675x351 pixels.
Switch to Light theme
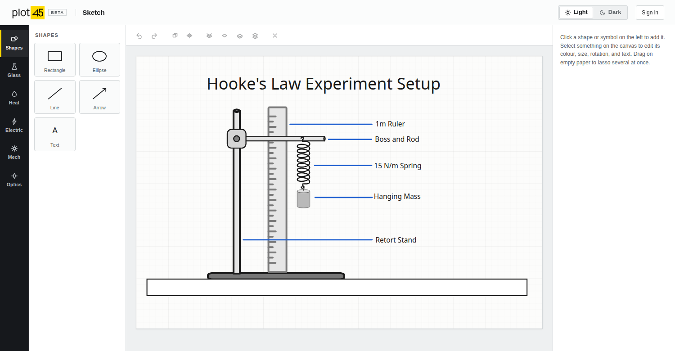click(x=576, y=13)
